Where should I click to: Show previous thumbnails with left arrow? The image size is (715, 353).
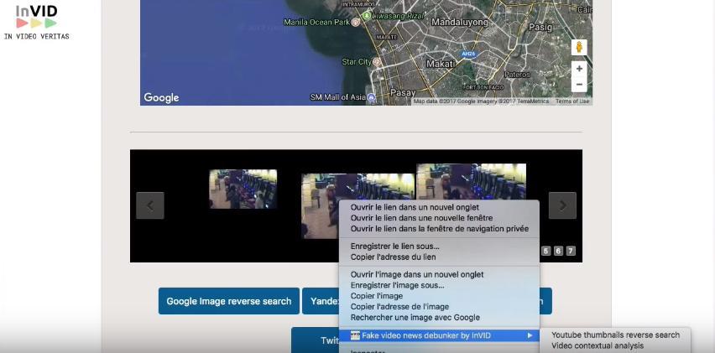(x=150, y=205)
